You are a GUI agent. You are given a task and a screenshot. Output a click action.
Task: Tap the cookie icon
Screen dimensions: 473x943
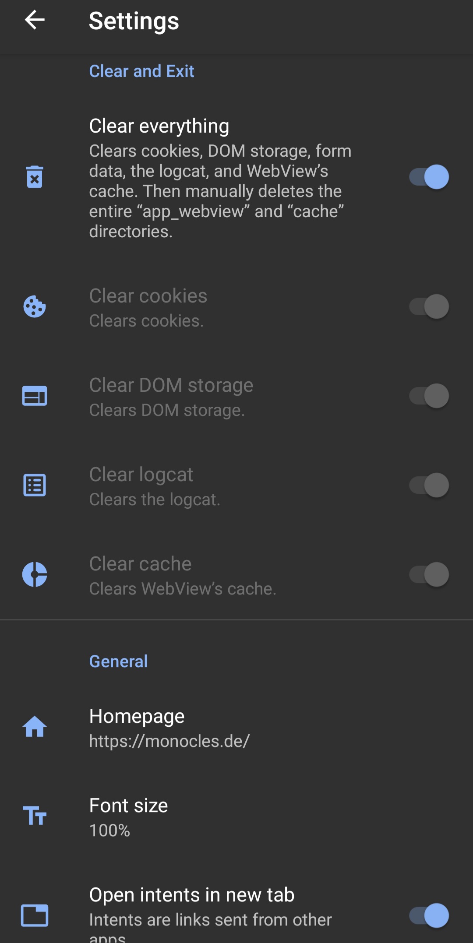click(x=35, y=306)
